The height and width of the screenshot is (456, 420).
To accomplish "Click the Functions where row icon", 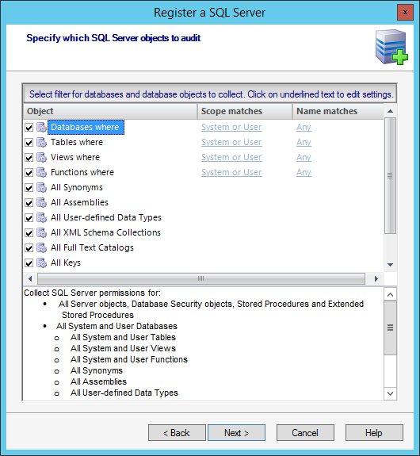I will pyautogui.click(x=41, y=173).
